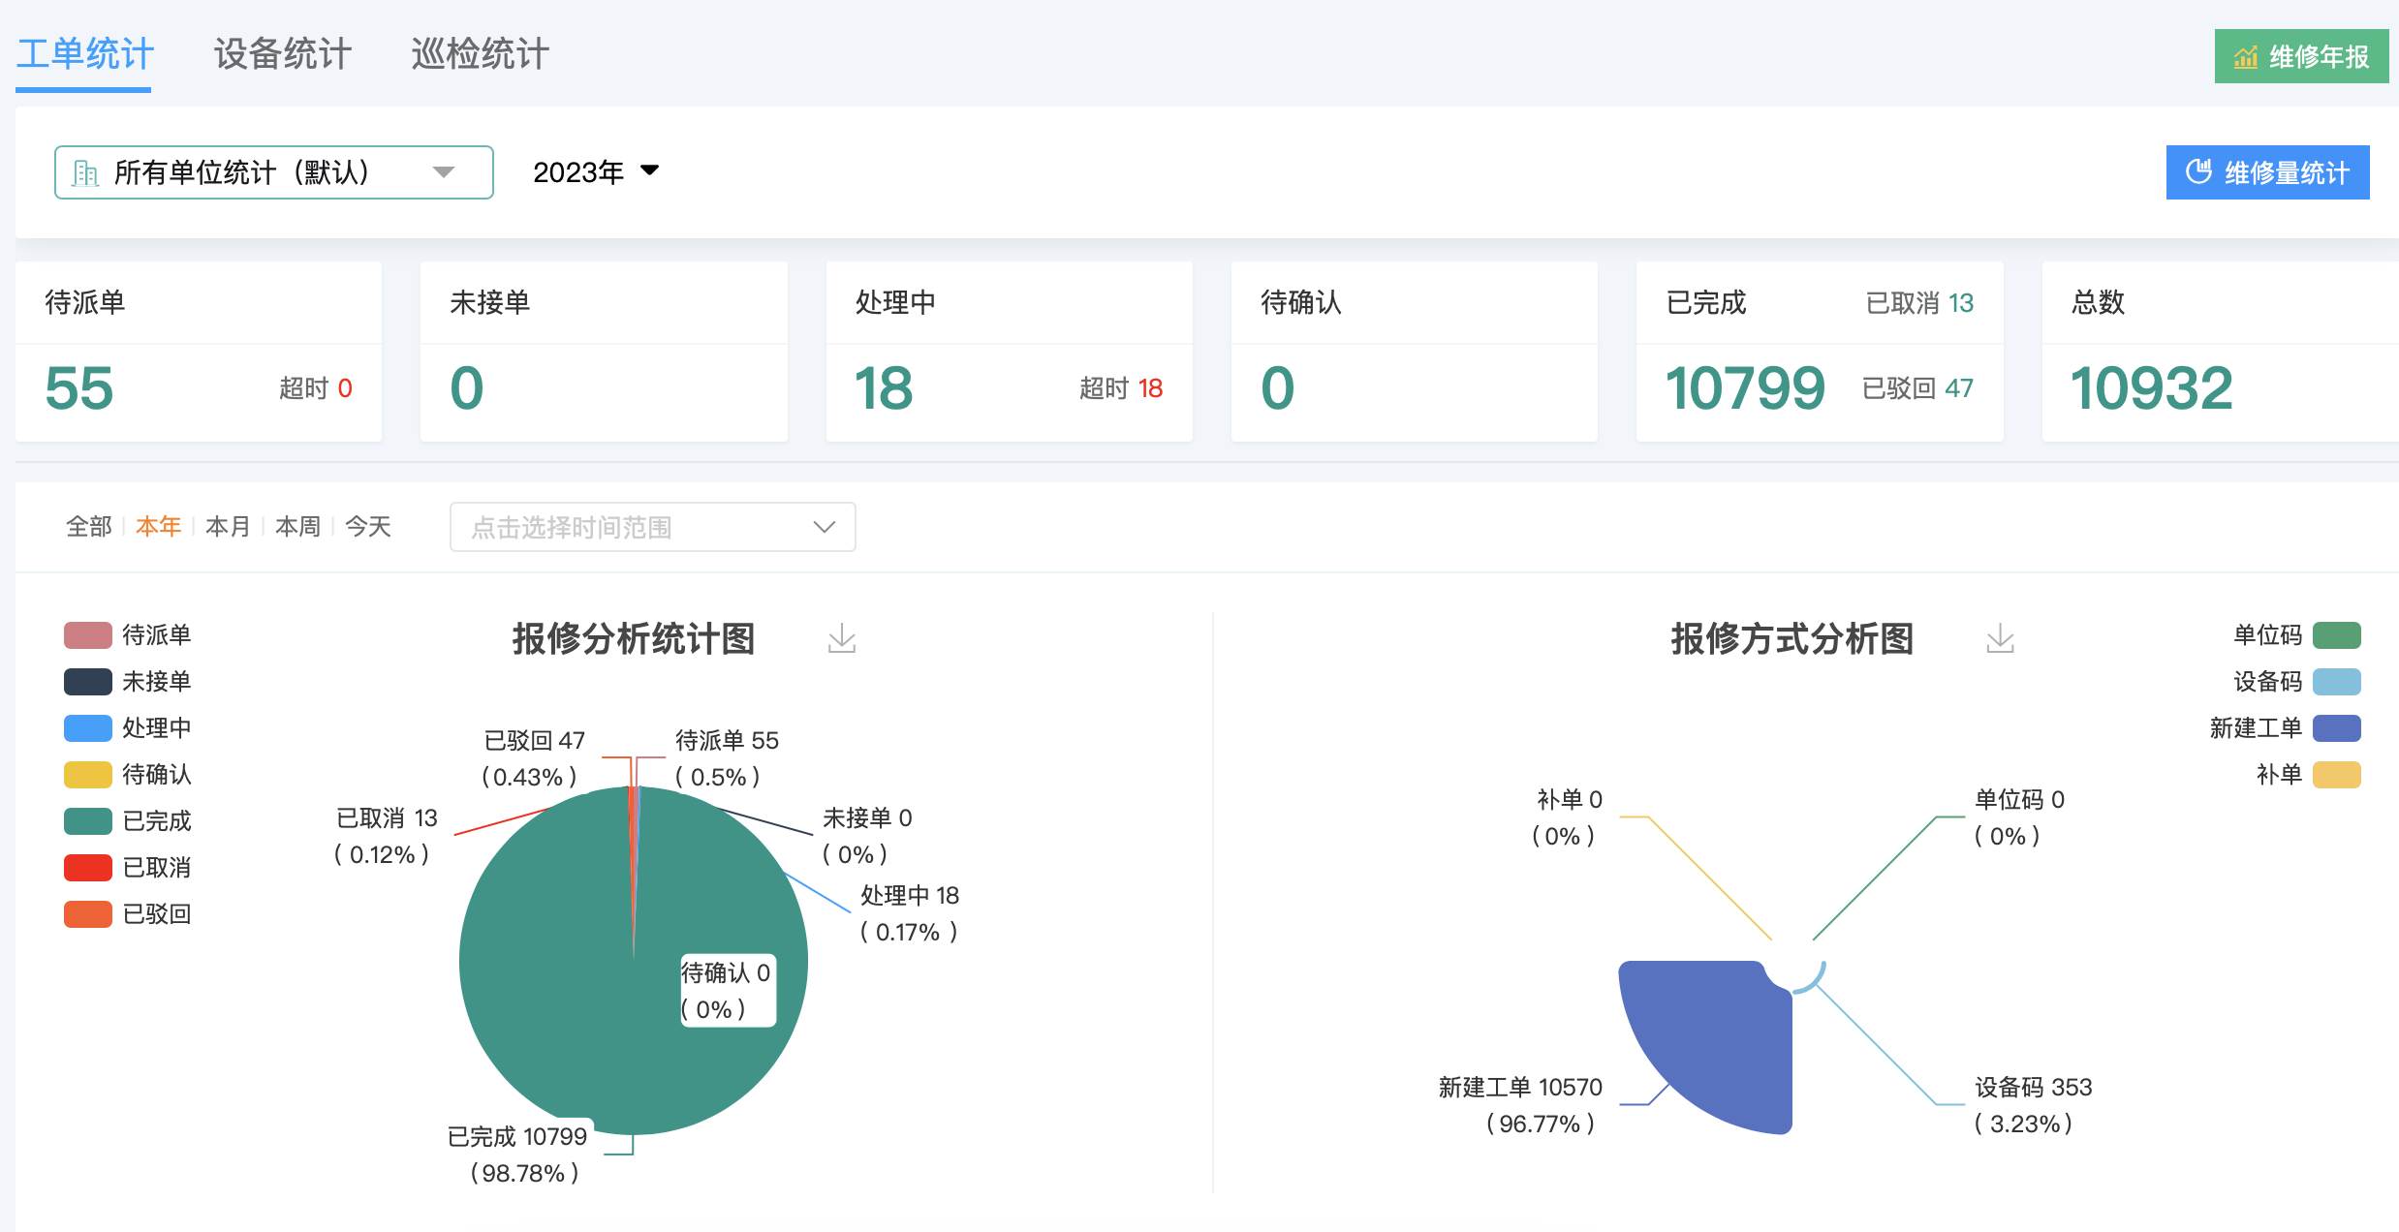Click the 补单 0 chart label

tap(1568, 817)
